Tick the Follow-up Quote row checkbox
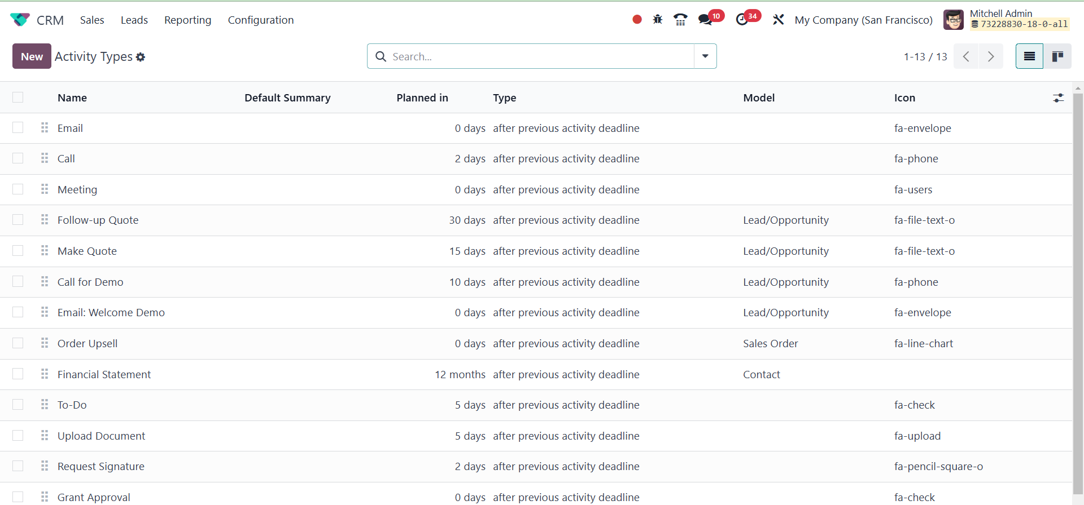Screen dimensions: 1084x505 pos(18,220)
